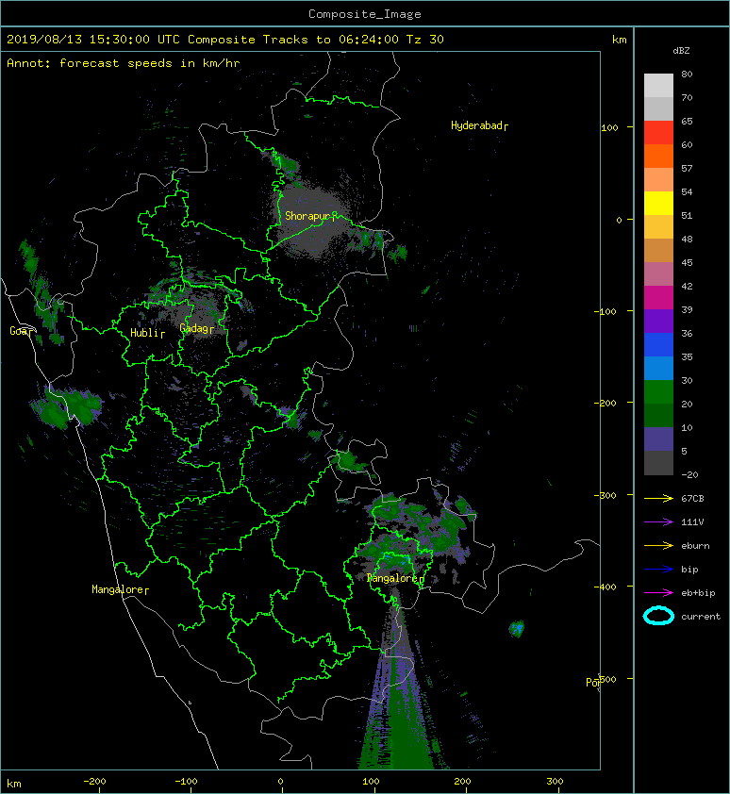Click the green echo cluster south of Goa

(x=69, y=406)
